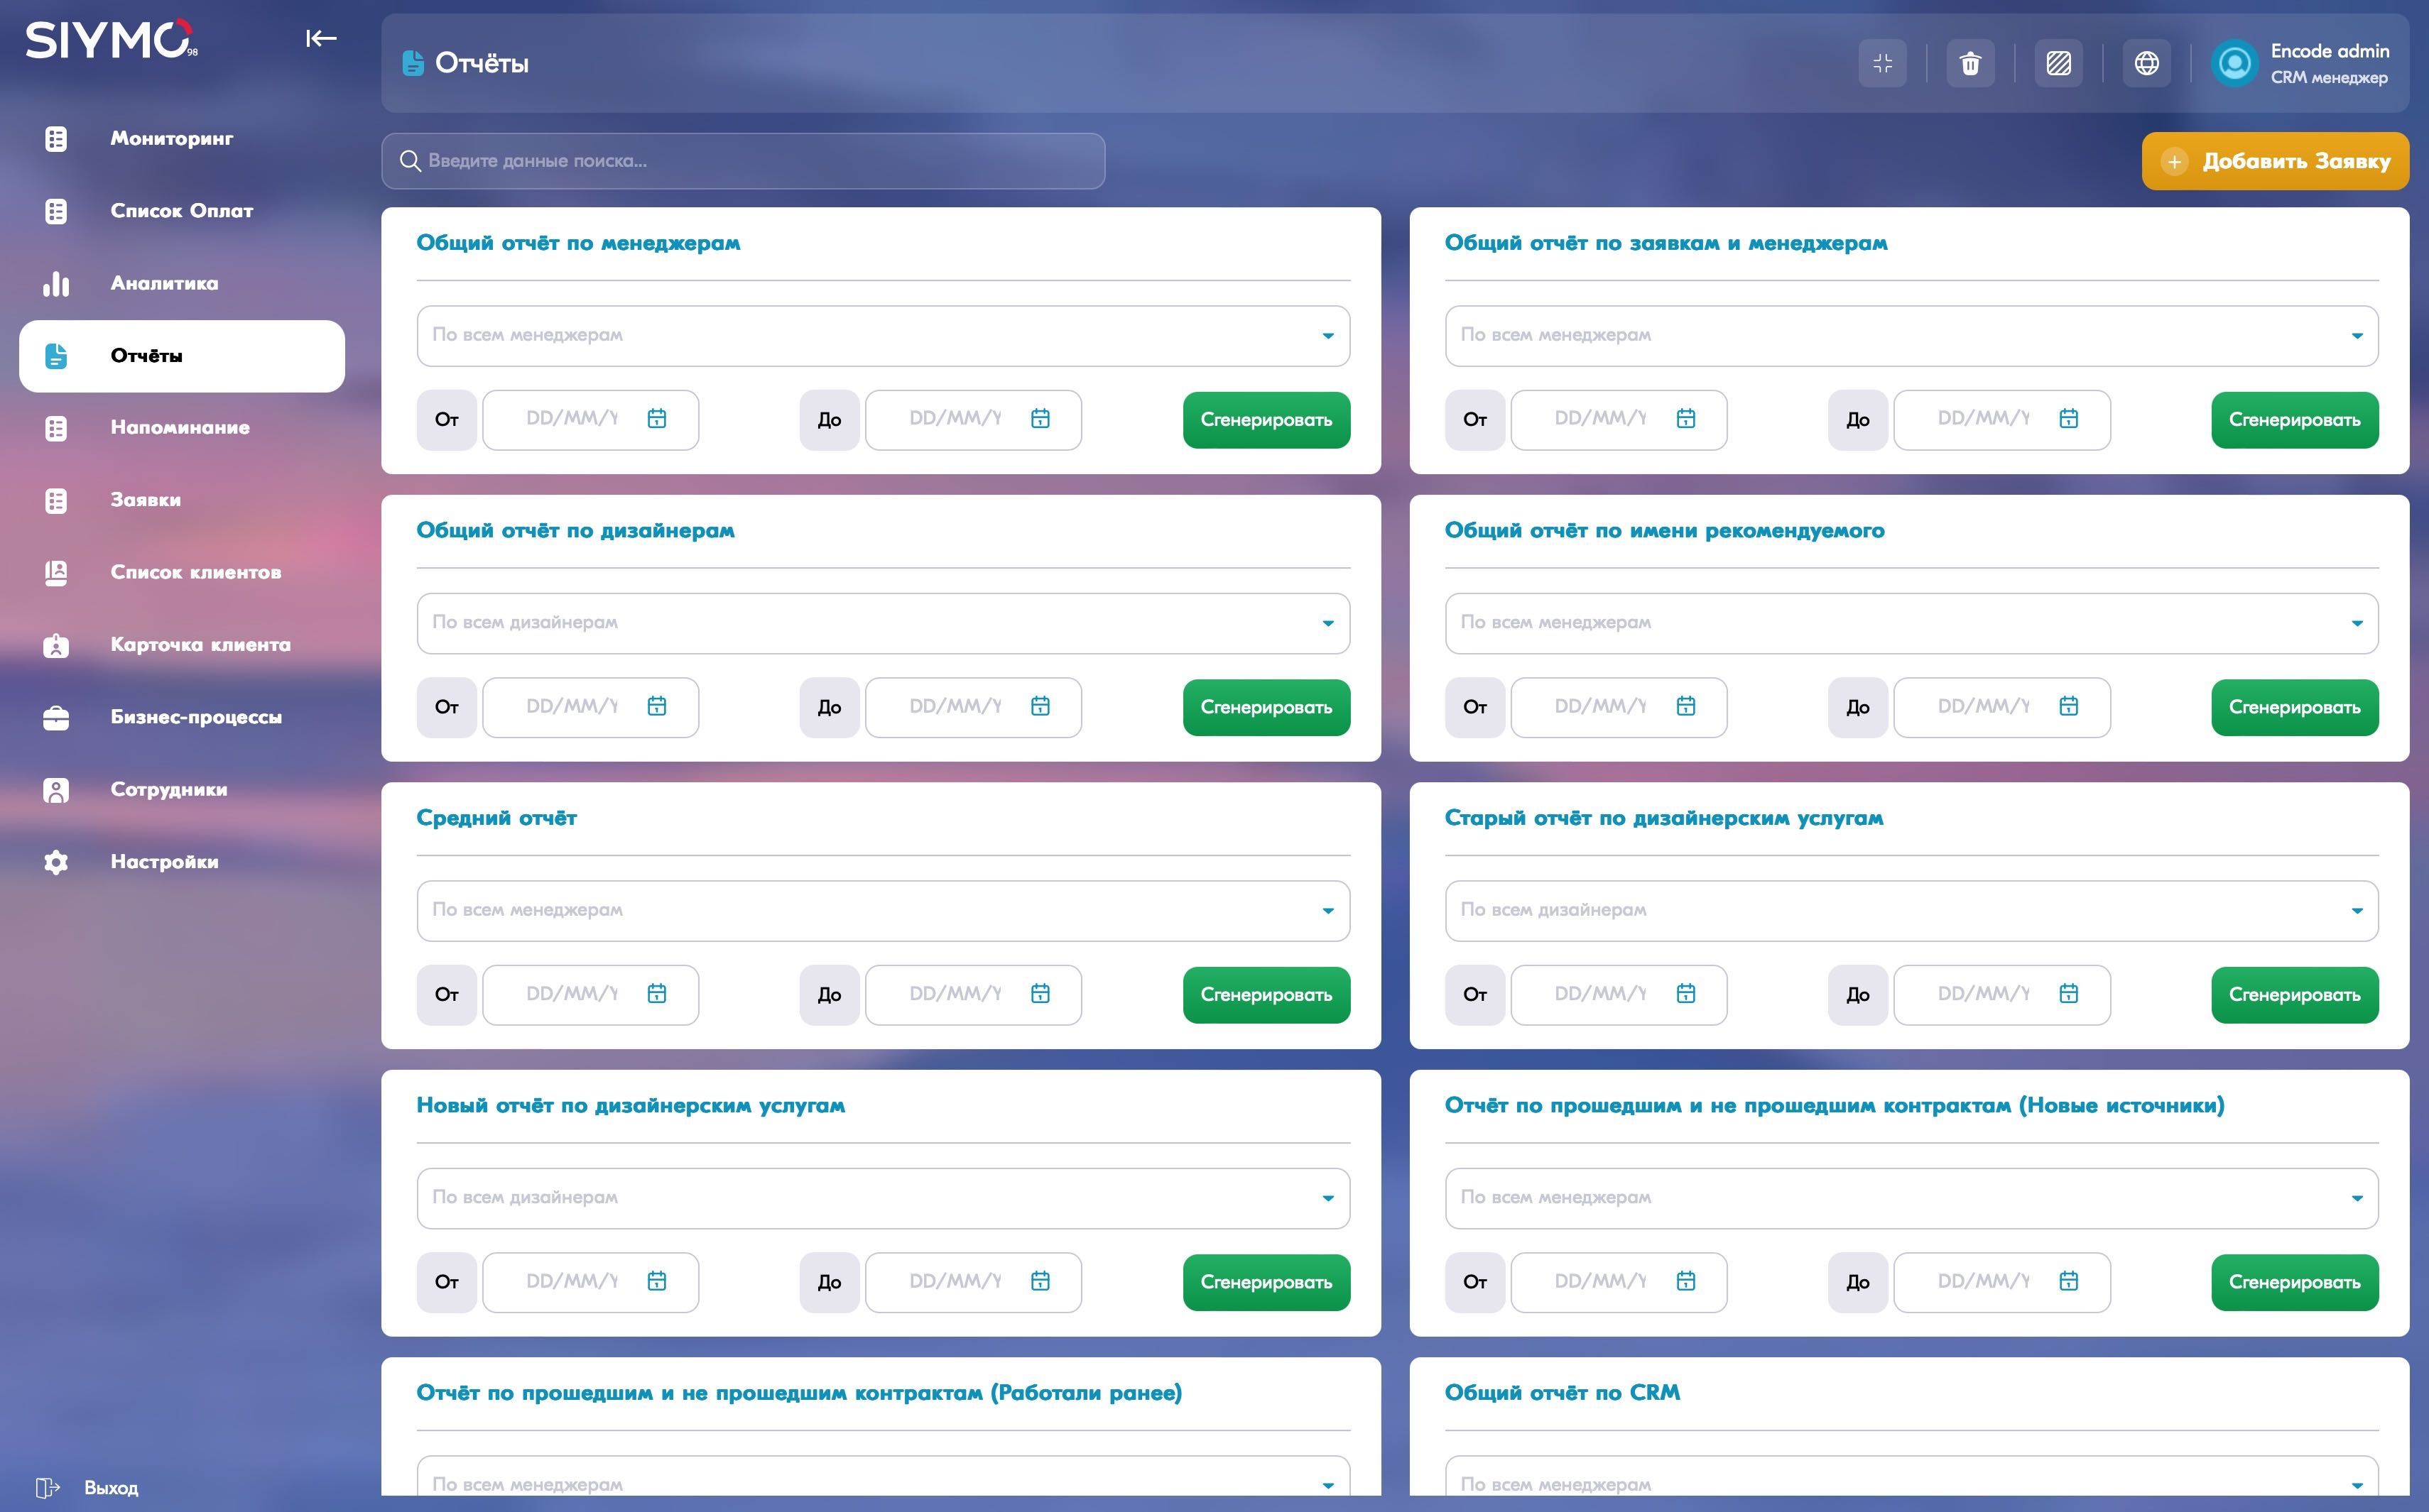Open От calendar in Общий отчёт по заявкам и менеджерам
The height and width of the screenshot is (1512, 2429).
1685,418
